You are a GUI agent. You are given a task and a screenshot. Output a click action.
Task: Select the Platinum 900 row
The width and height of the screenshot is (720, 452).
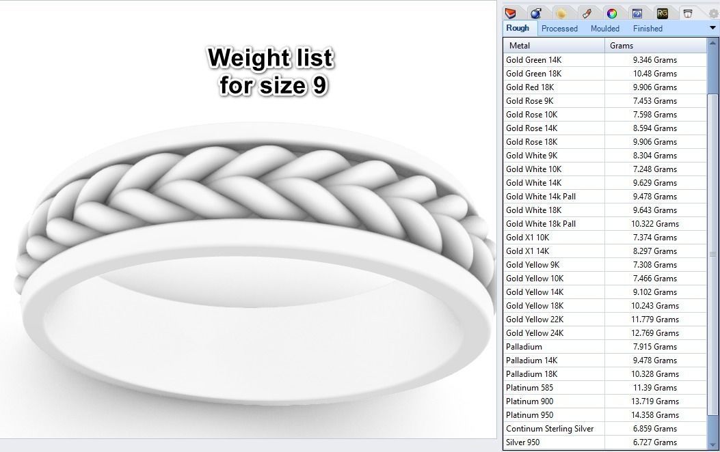pyautogui.click(x=604, y=401)
